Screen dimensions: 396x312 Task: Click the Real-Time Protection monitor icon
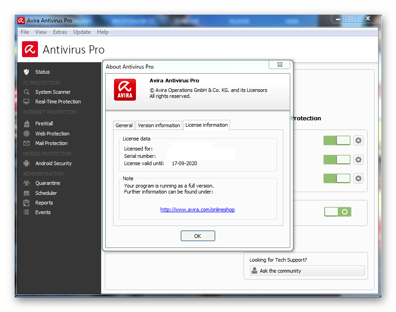26,102
